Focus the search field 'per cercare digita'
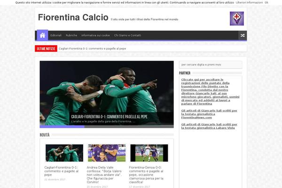Image resolution: width=282 pixels, height=188 pixels. point(211,64)
